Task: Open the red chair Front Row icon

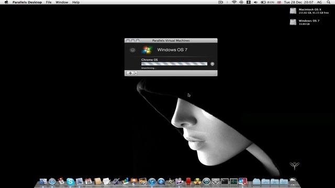Action: pyautogui.click(x=188, y=181)
